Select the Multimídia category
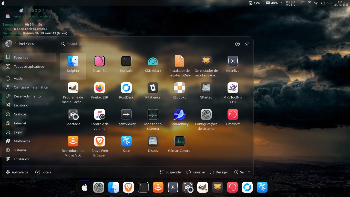Viewport: 350px width, 197px height. [x=22, y=141]
